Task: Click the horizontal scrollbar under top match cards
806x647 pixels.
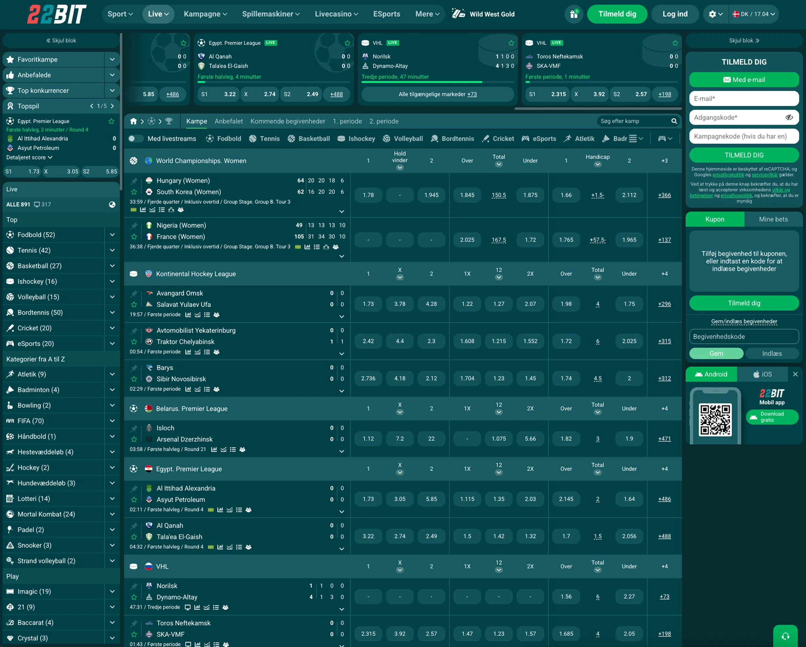Action: point(598,109)
